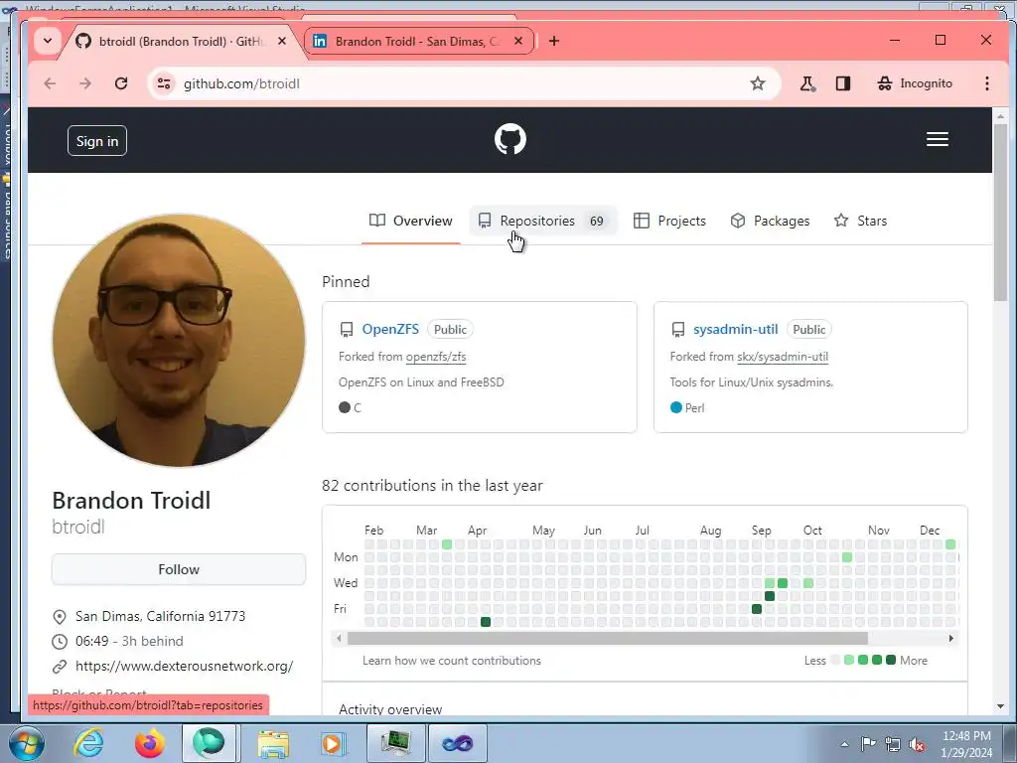The image size is (1017, 763).
Task: Switch to the Overview tab
Action: pos(410,221)
